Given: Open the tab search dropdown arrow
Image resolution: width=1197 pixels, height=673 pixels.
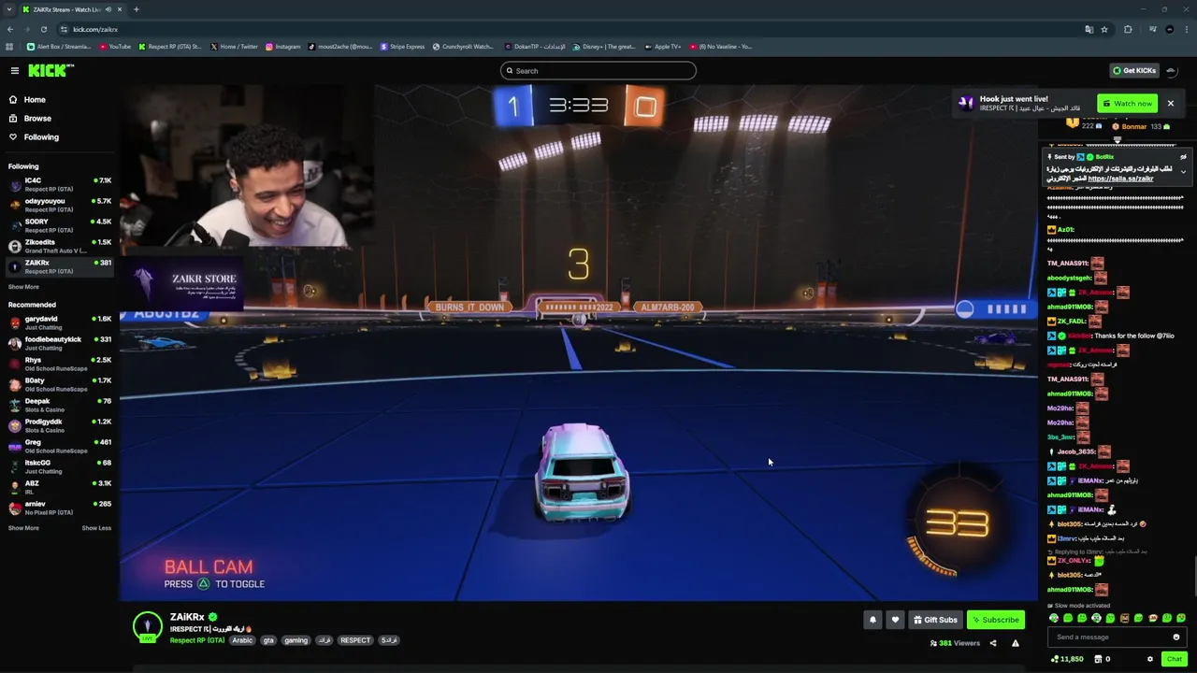Looking at the screenshot, I should 9,9.
